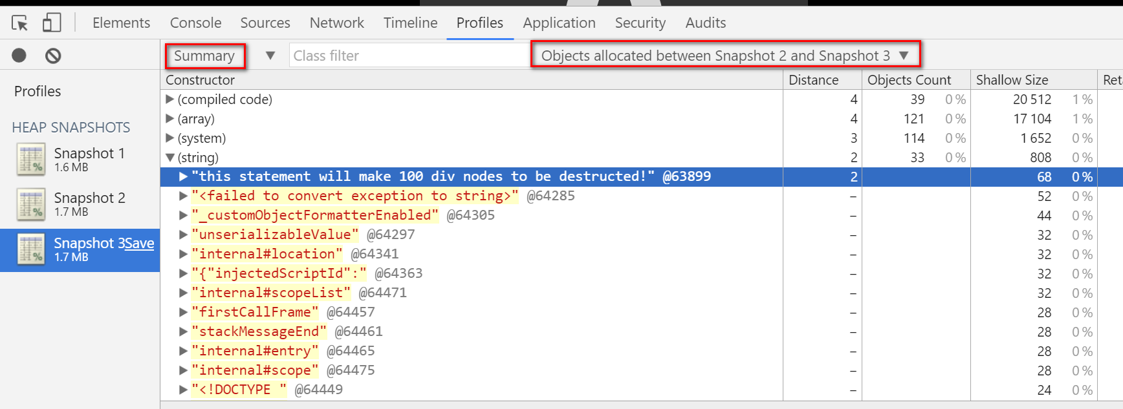The height and width of the screenshot is (409, 1123).
Task: Expand the (array) constructor row
Action: (x=170, y=118)
